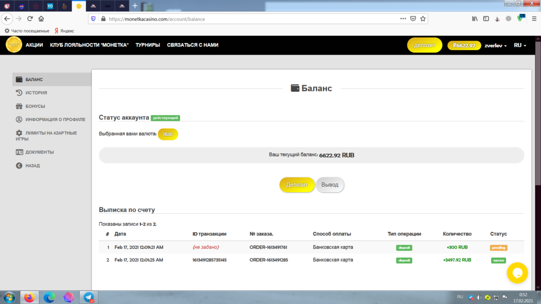Click the +300 RUB amount
The width and height of the screenshot is (541, 304).
(457, 247)
